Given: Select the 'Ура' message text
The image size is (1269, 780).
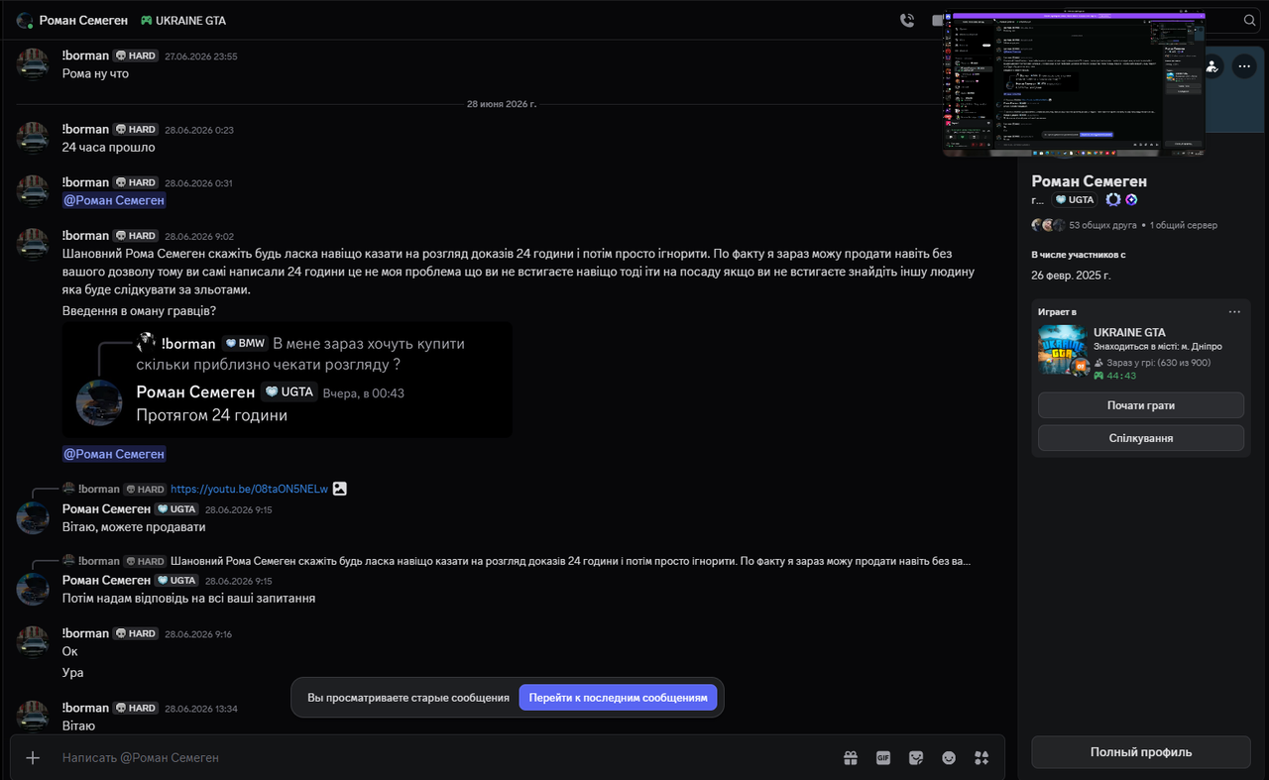Looking at the screenshot, I should [73, 672].
